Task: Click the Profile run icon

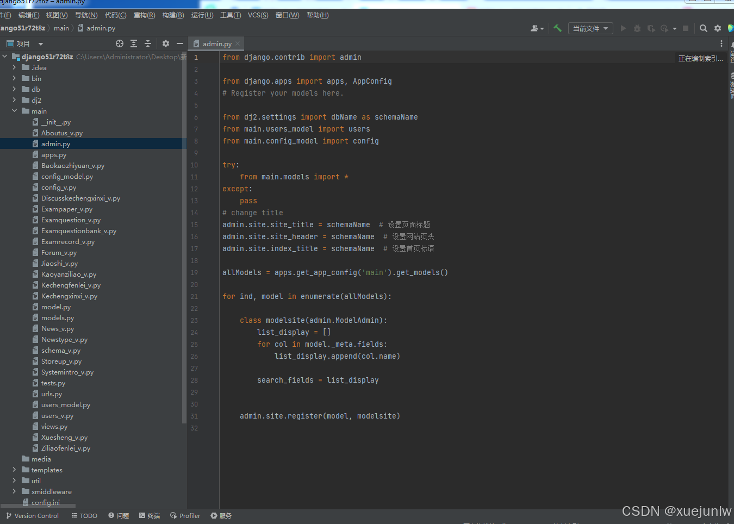Action: (664, 28)
